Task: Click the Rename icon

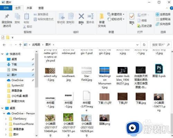Action: [x=90, y=18]
